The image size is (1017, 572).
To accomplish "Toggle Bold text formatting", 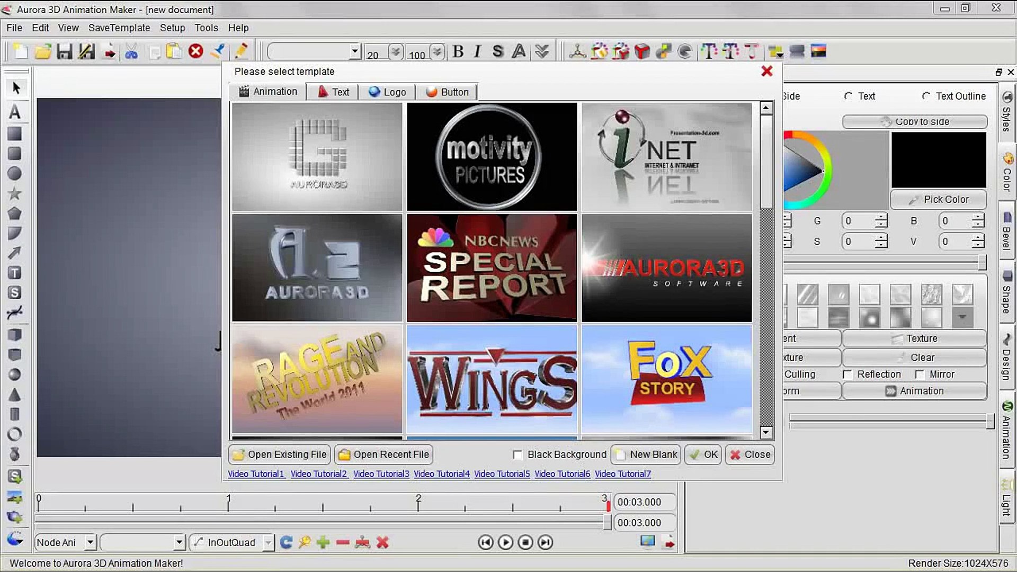I will click(458, 51).
